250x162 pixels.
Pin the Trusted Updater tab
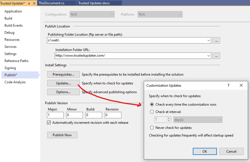point(29,3)
